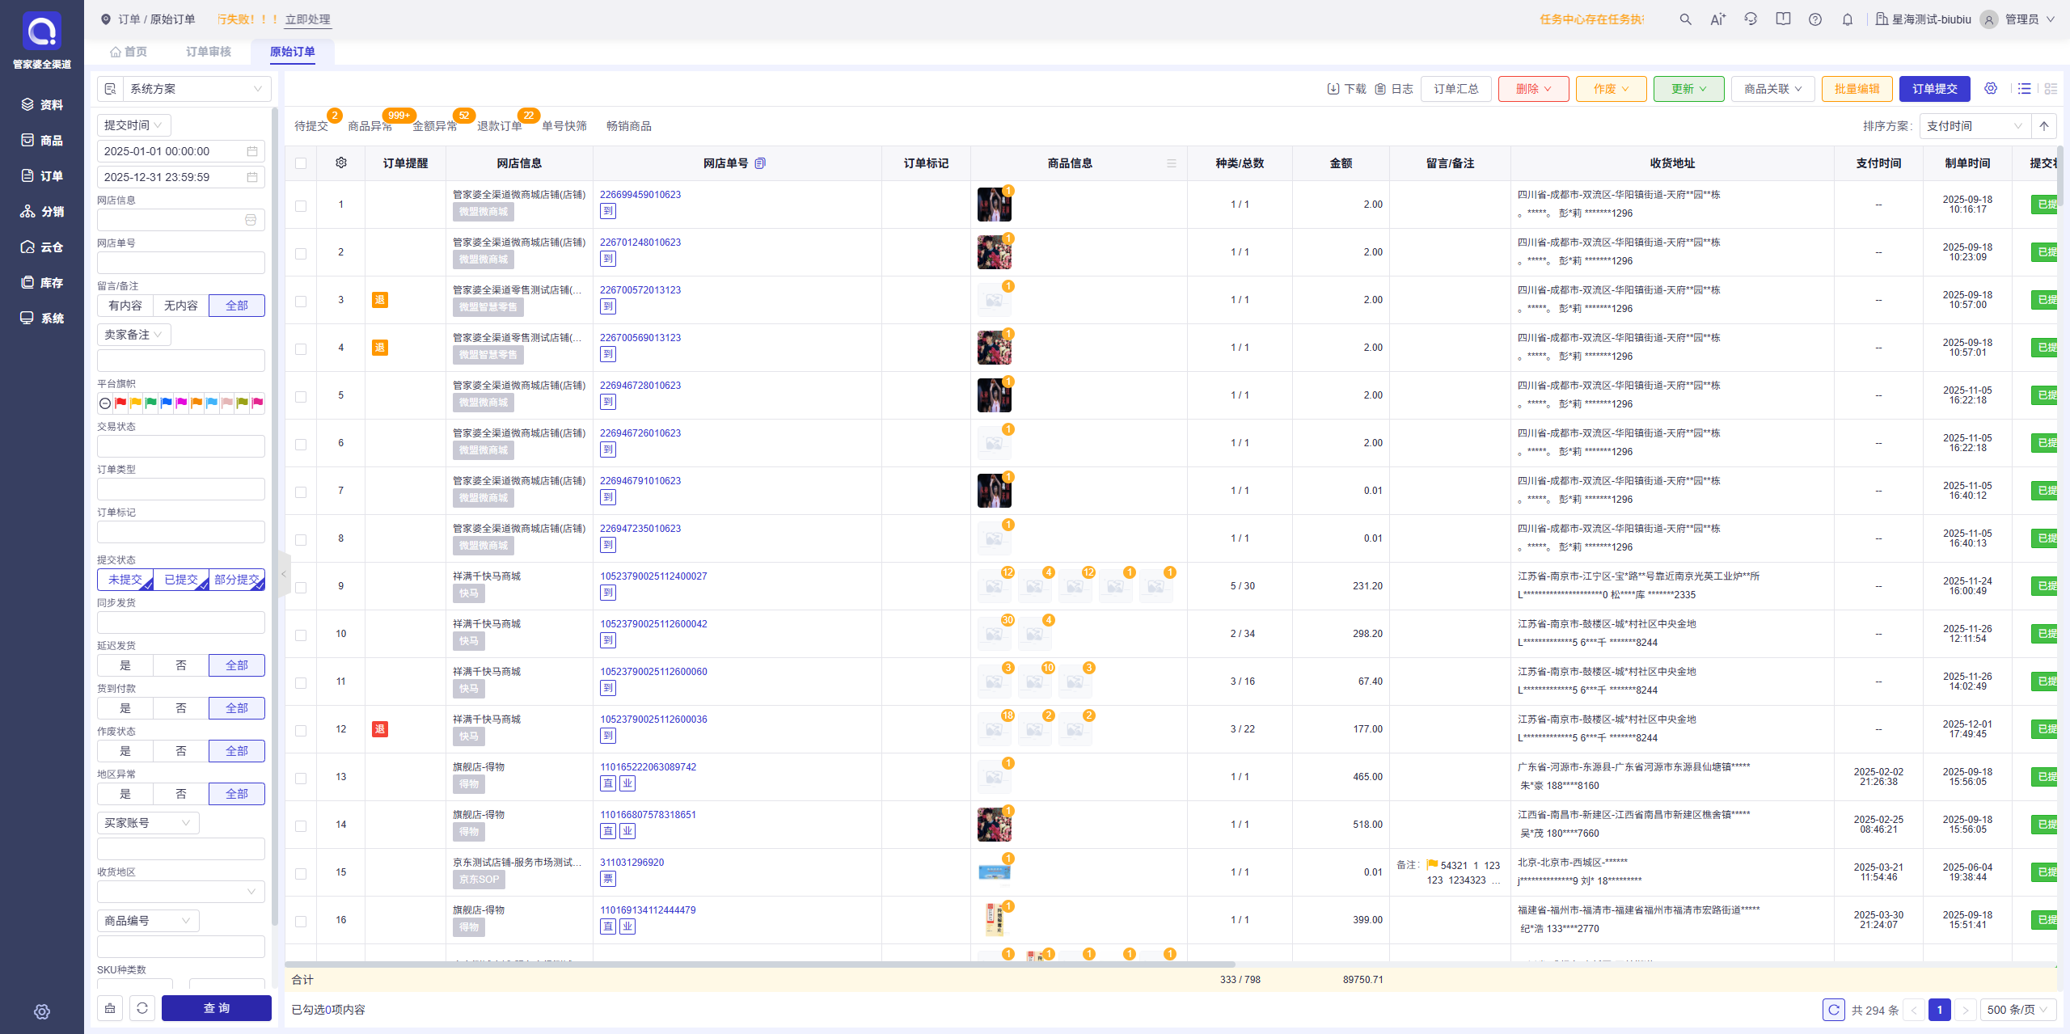This screenshot has width=2070, height=1034.
Task: Tick the checkbox for row 1
Action: point(301,205)
